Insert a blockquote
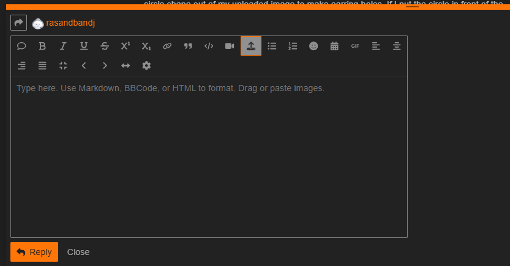510x266 pixels. [188, 46]
